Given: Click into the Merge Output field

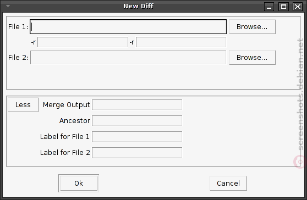Looking at the screenshot, I should pyautogui.click(x=137, y=105).
